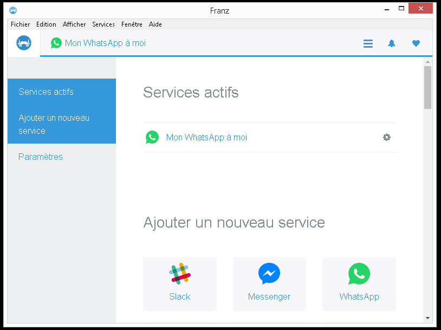Open the Services menu
The image size is (441, 330).
(x=103, y=24)
